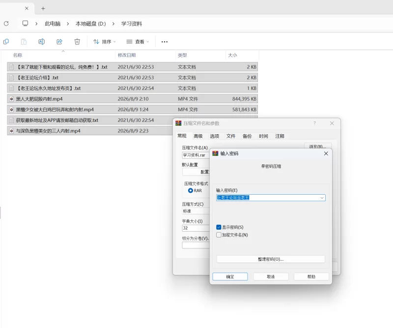Click icon of 获取最新地址及APP txt file
393x328 pixels.
coord(11,120)
